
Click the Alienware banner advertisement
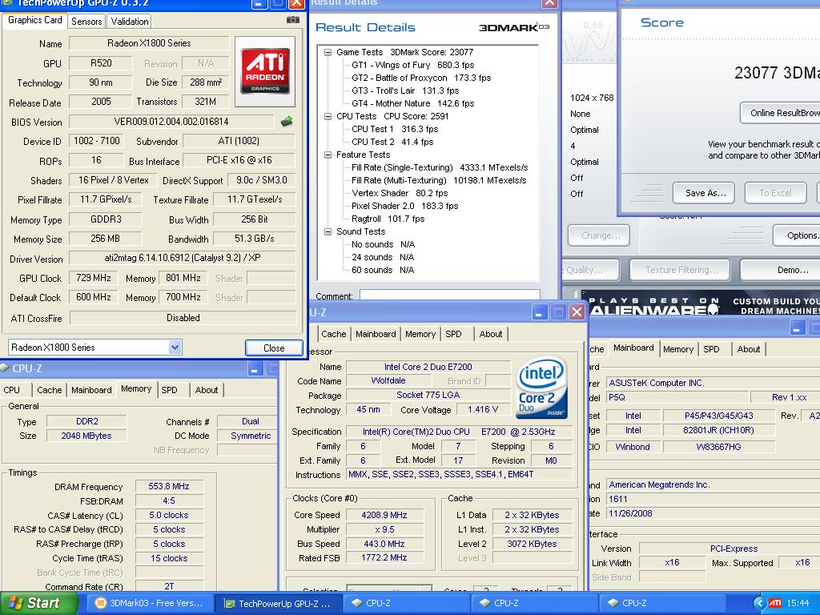click(700, 303)
